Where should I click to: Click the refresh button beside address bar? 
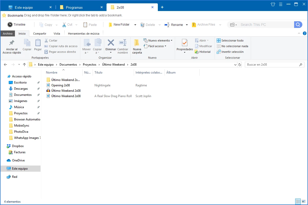[x=240, y=65]
